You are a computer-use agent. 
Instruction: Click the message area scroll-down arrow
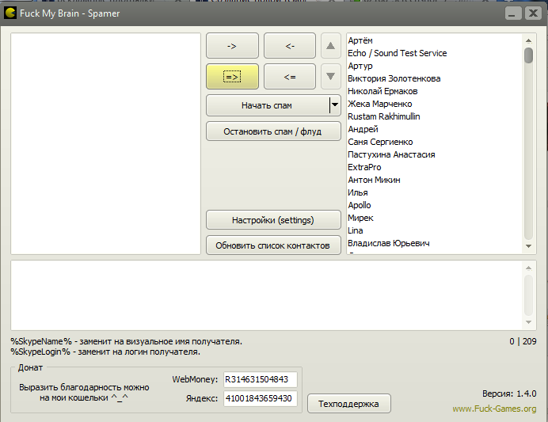[x=529, y=322]
